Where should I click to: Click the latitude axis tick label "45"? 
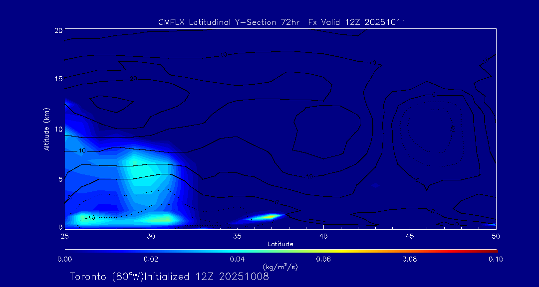click(x=409, y=236)
